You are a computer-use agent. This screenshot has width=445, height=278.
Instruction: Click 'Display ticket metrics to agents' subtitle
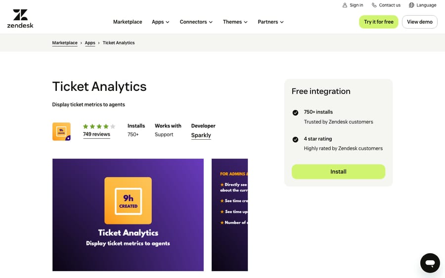tap(89, 105)
